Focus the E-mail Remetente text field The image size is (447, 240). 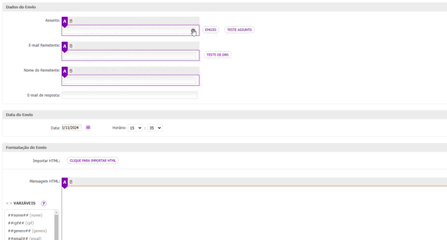[x=130, y=56]
